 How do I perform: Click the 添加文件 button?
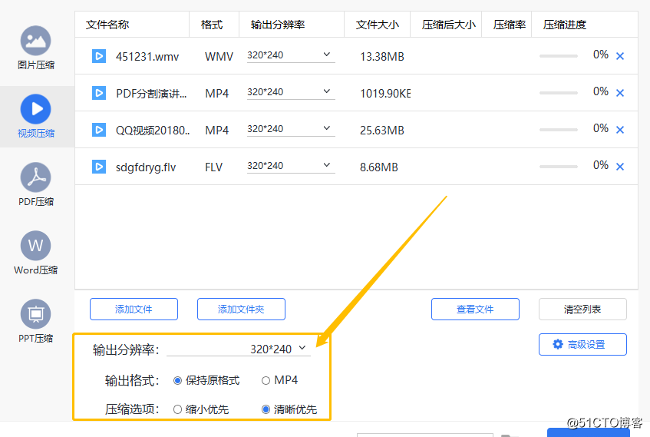pos(134,310)
